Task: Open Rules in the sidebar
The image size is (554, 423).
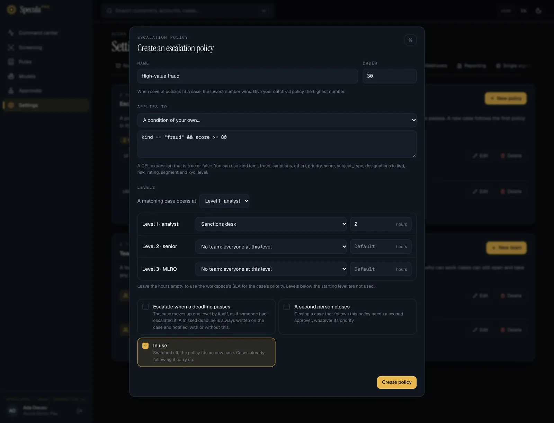Action: coord(46,62)
